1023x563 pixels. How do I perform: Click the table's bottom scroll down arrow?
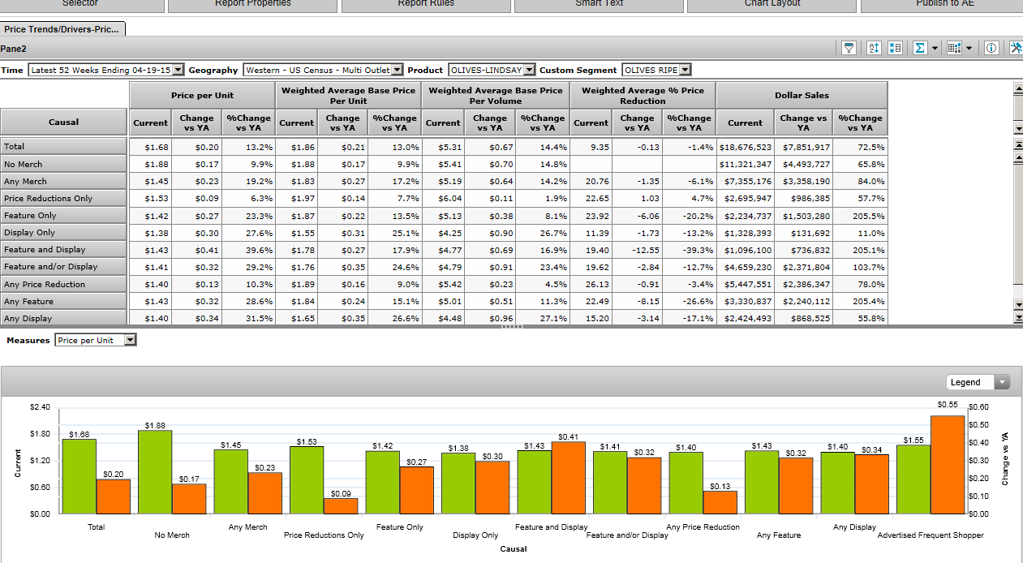coord(1018,305)
